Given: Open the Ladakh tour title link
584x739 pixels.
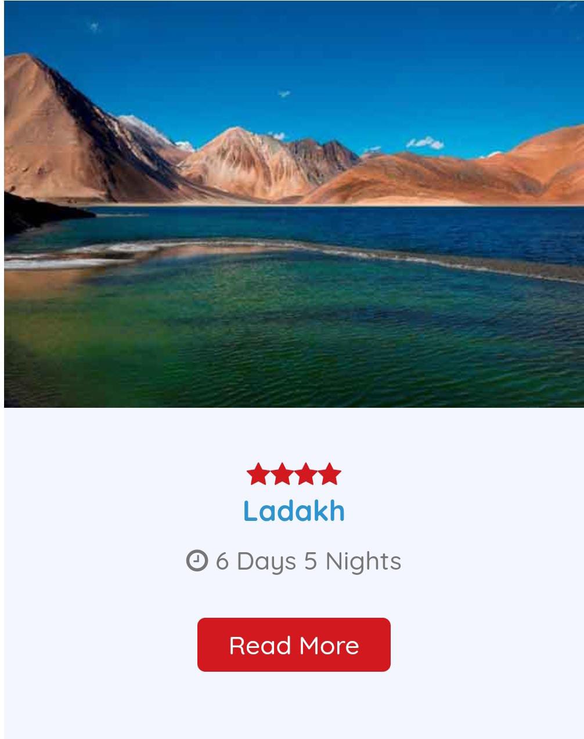Looking at the screenshot, I should click(x=294, y=511).
